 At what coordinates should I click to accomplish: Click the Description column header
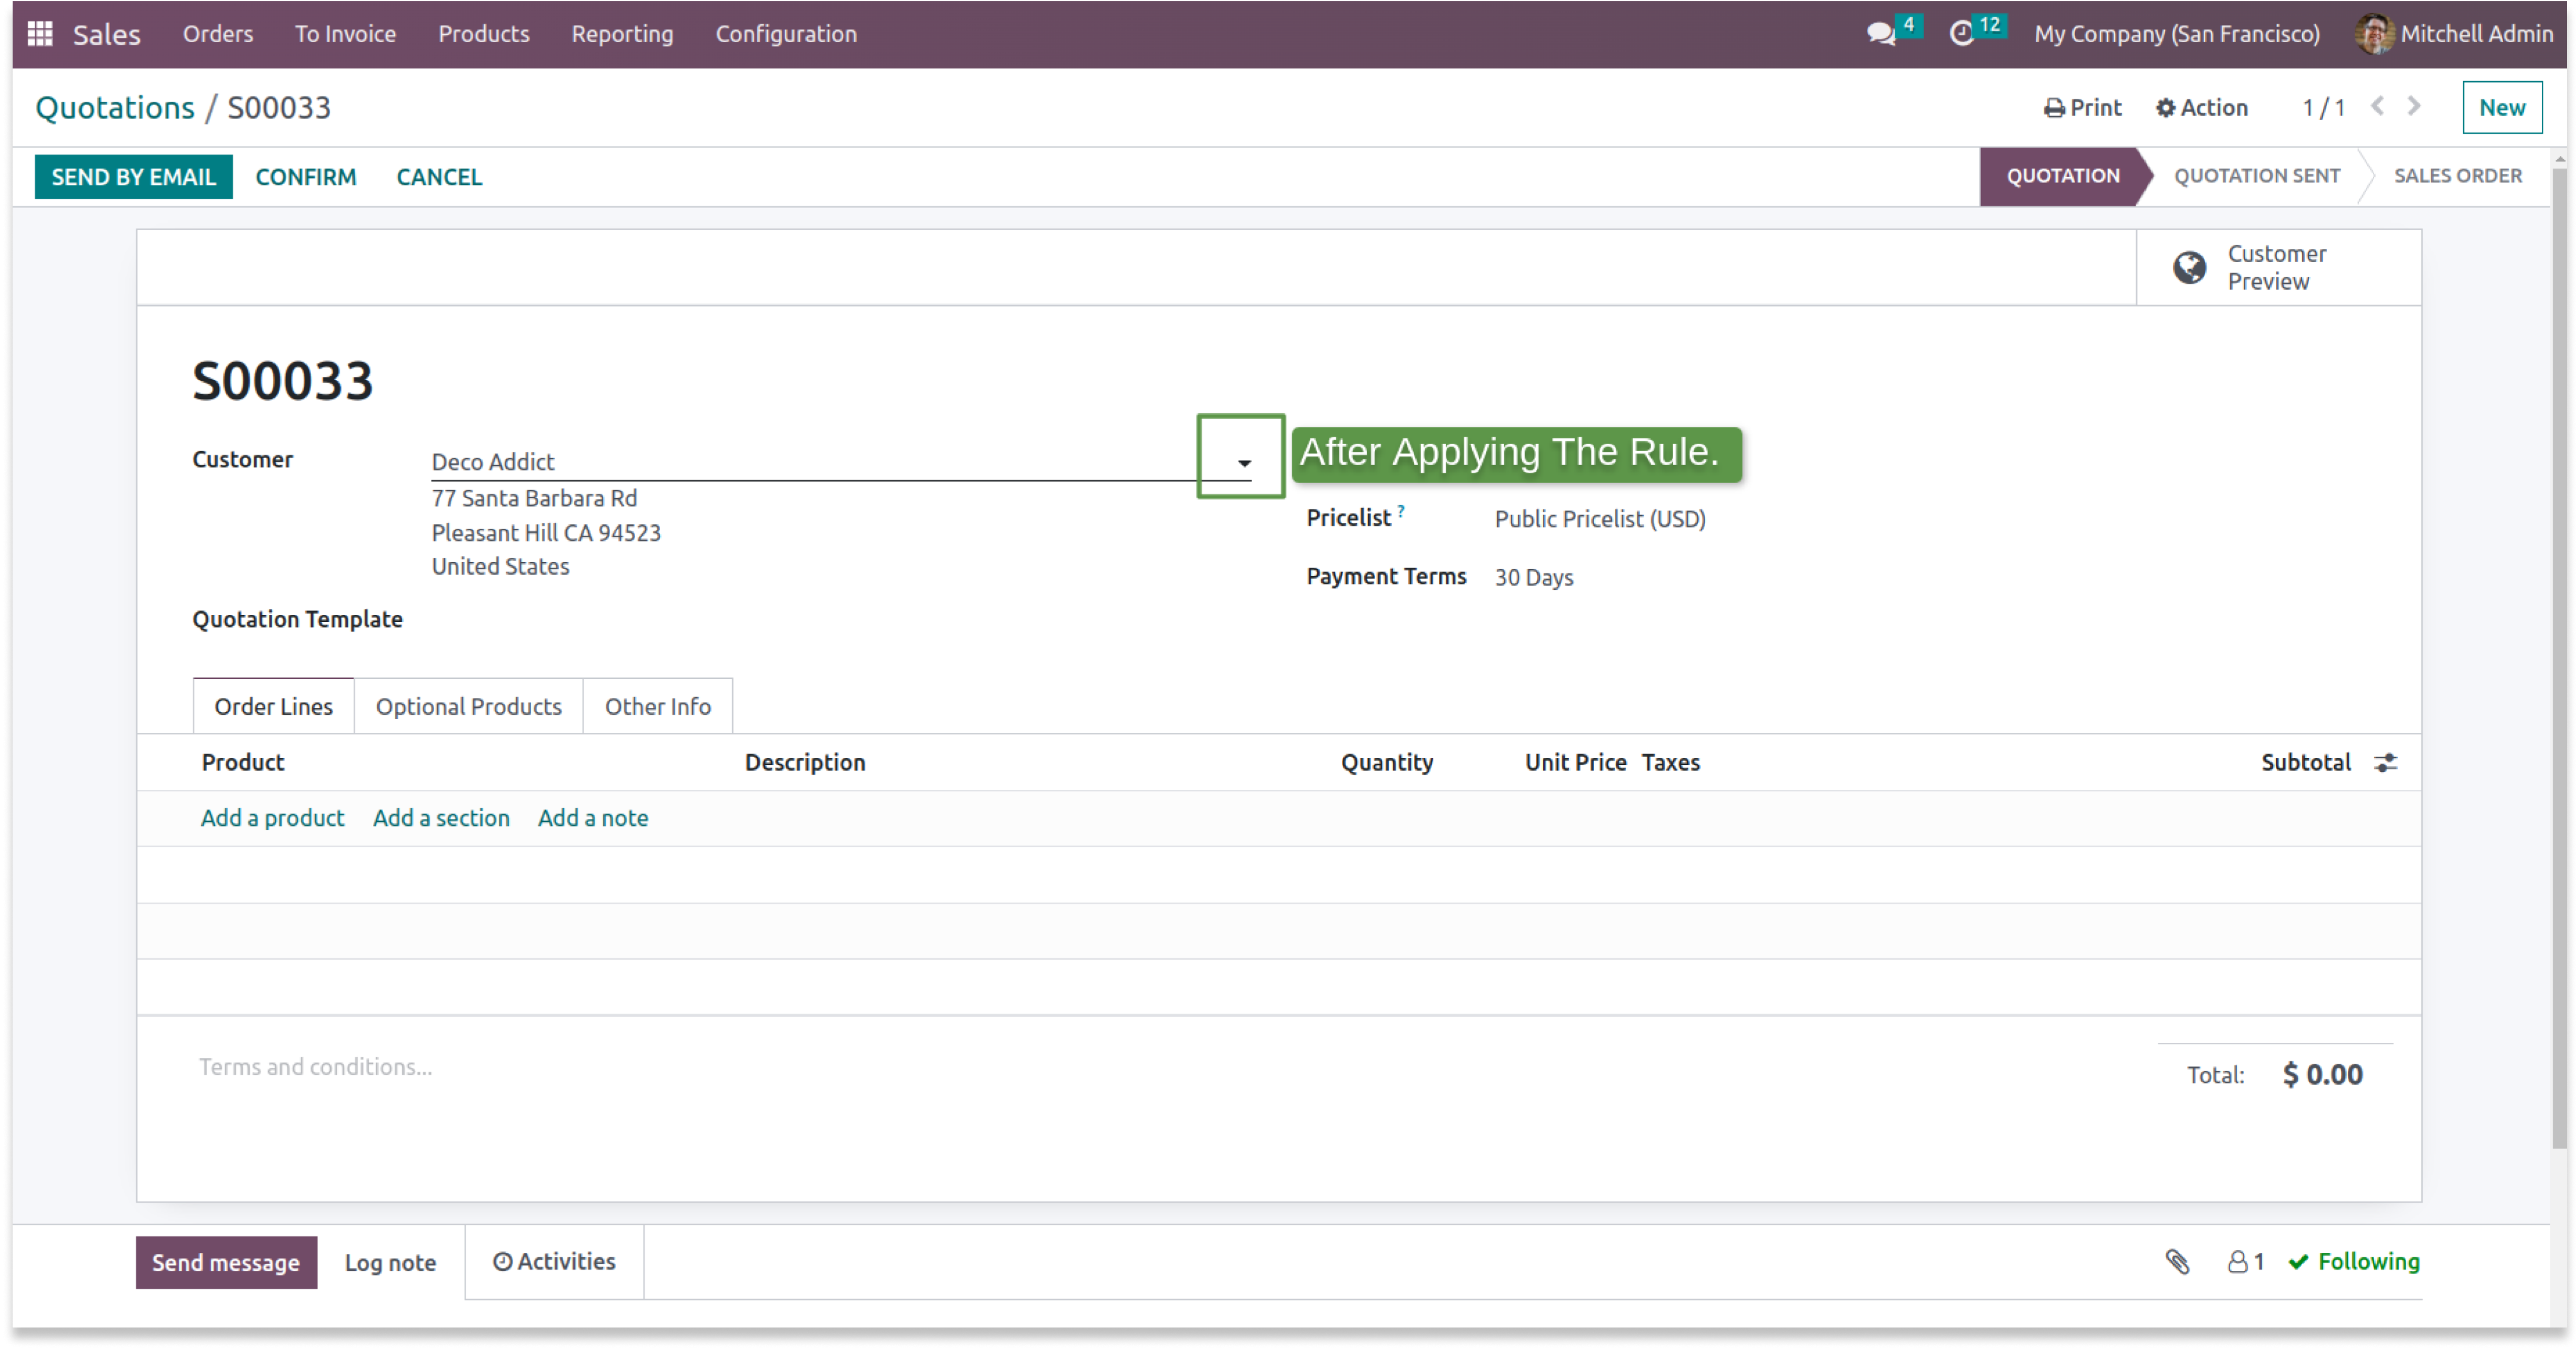[x=805, y=763]
